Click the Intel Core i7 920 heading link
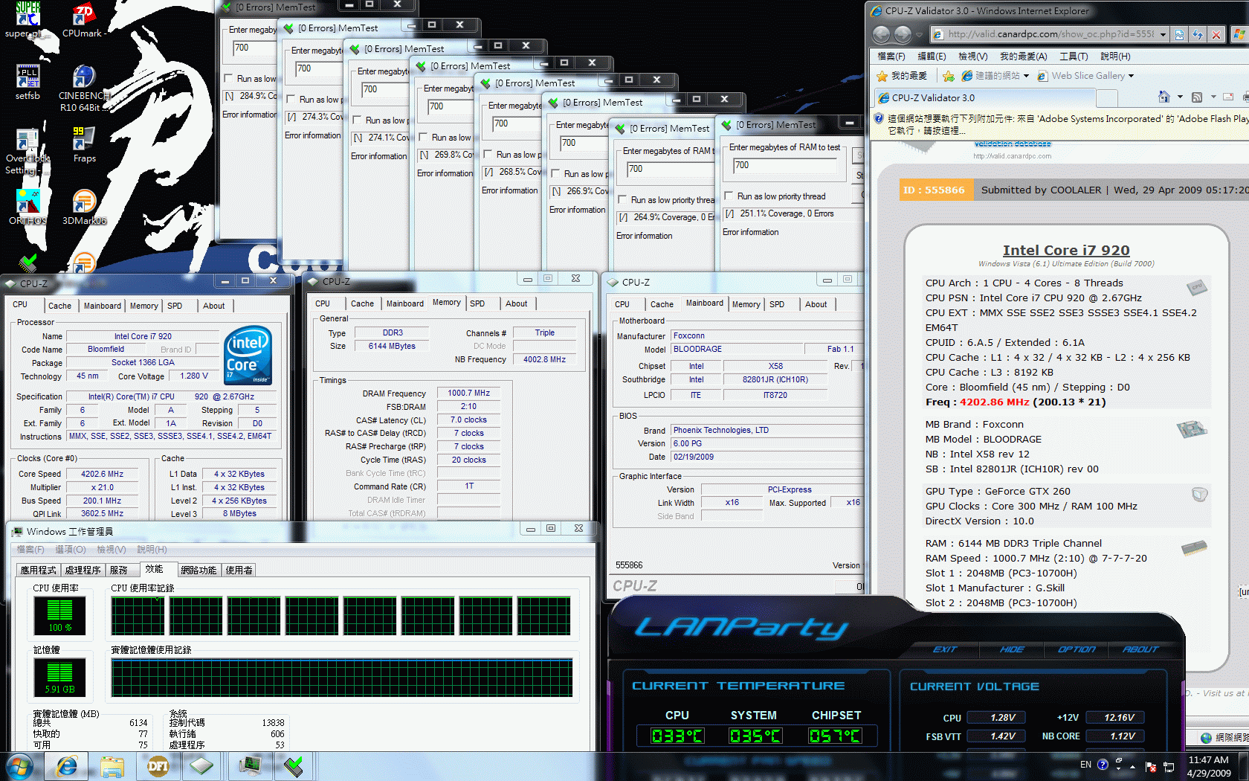The image size is (1249, 781). pyautogui.click(x=1066, y=251)
